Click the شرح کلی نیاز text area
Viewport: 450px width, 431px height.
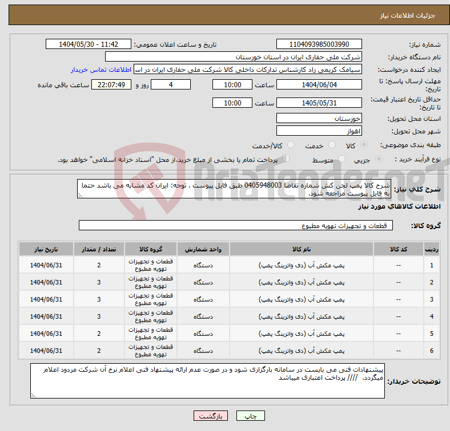(234, 189)
